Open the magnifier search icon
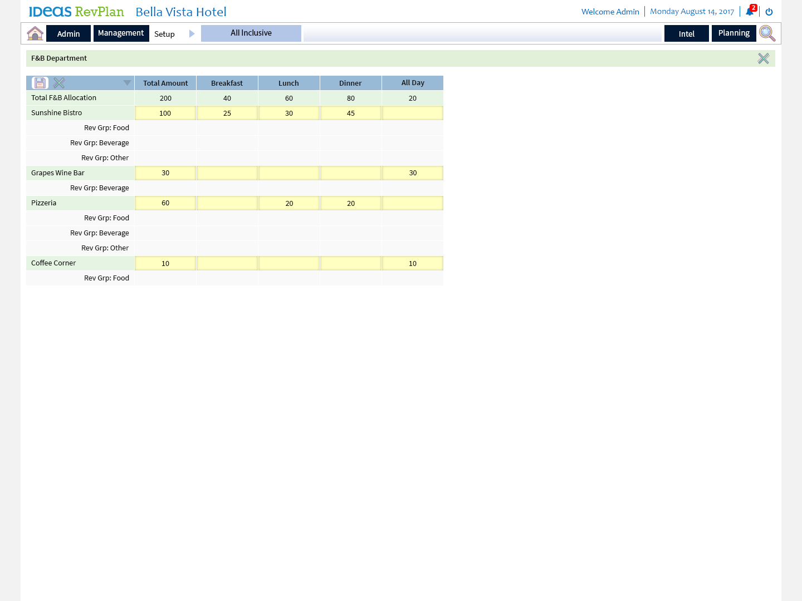802x601 pixels. point(767,33)
